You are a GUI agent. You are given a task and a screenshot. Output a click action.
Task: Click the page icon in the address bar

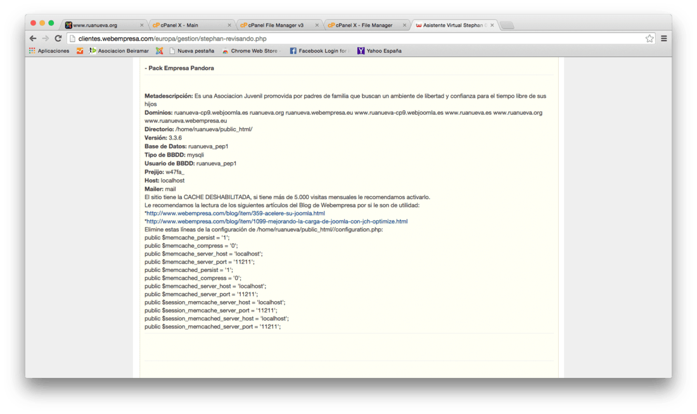point(72,39)
